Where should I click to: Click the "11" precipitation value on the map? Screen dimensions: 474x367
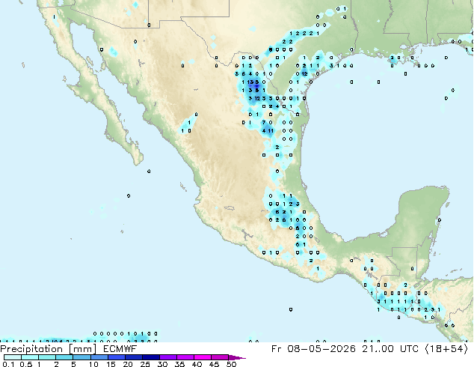tap(271, 131)
